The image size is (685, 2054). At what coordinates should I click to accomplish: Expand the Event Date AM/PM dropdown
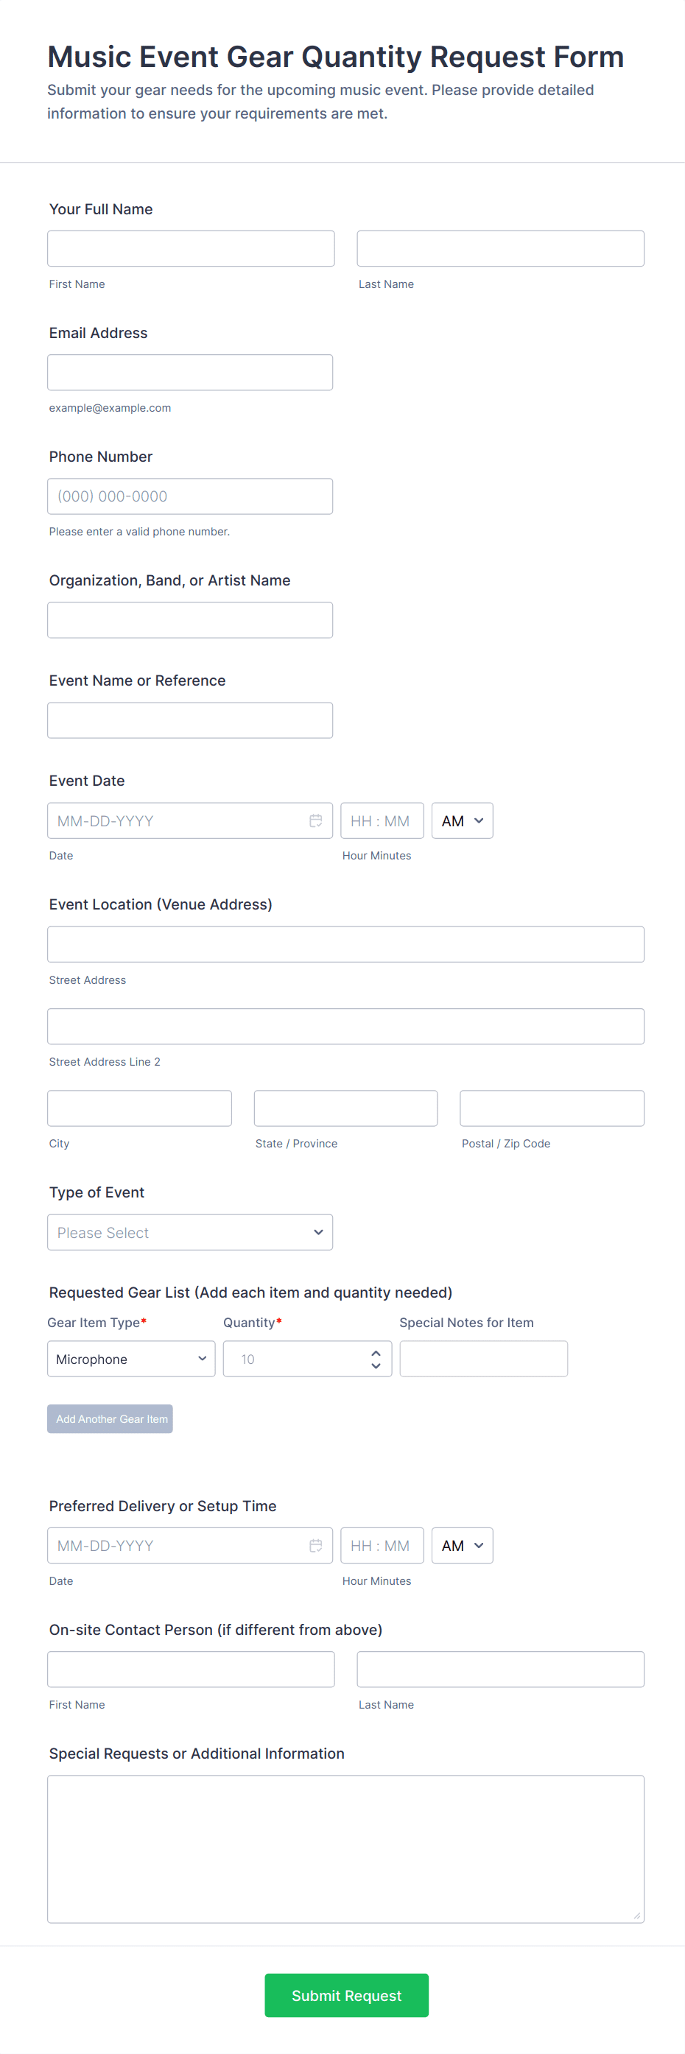[x=462, y=820]
